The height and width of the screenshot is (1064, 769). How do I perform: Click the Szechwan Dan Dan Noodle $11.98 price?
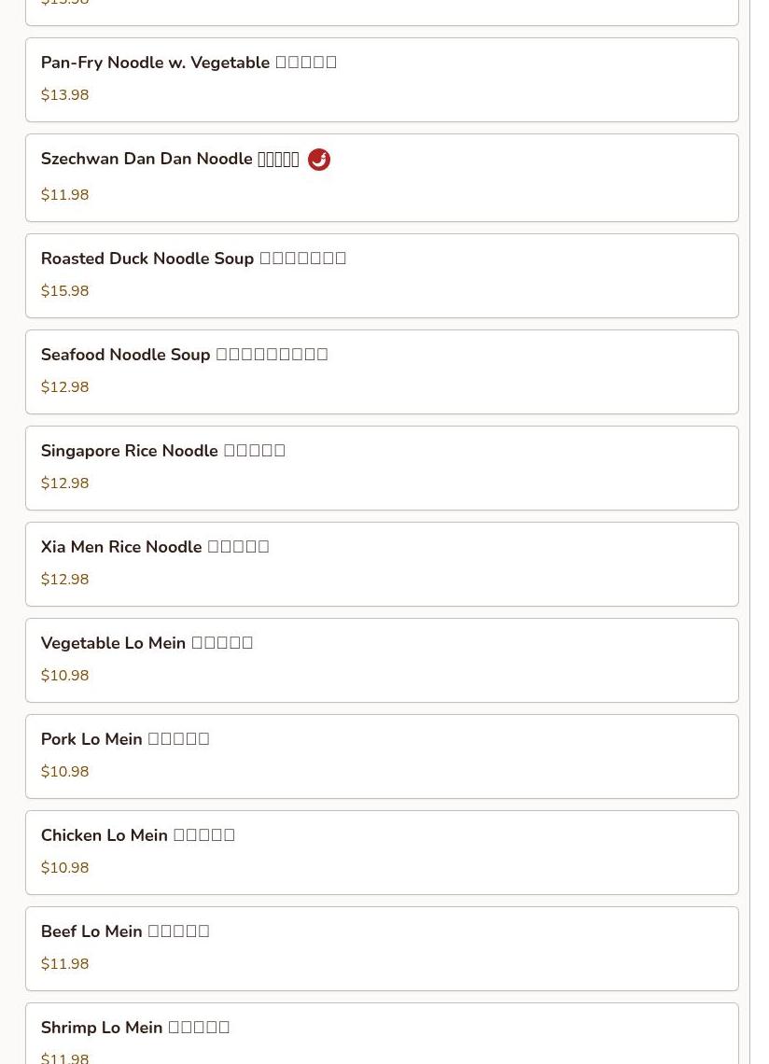point(65,195)
